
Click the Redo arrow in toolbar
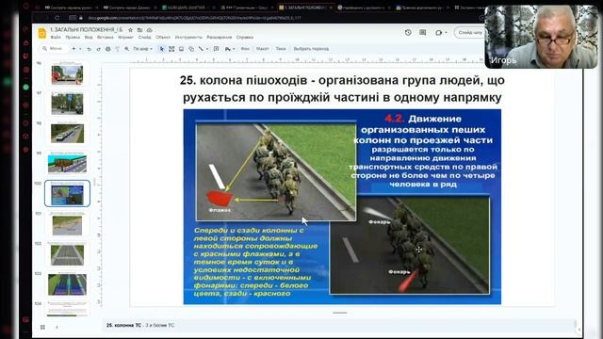(98, 49)
